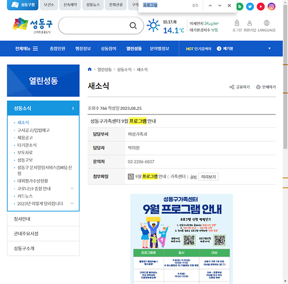The height and width of the screenshot is (284, 288).
Task: Go to previous find result arrow
Action: pyautogui.click(x=210, y=6)
